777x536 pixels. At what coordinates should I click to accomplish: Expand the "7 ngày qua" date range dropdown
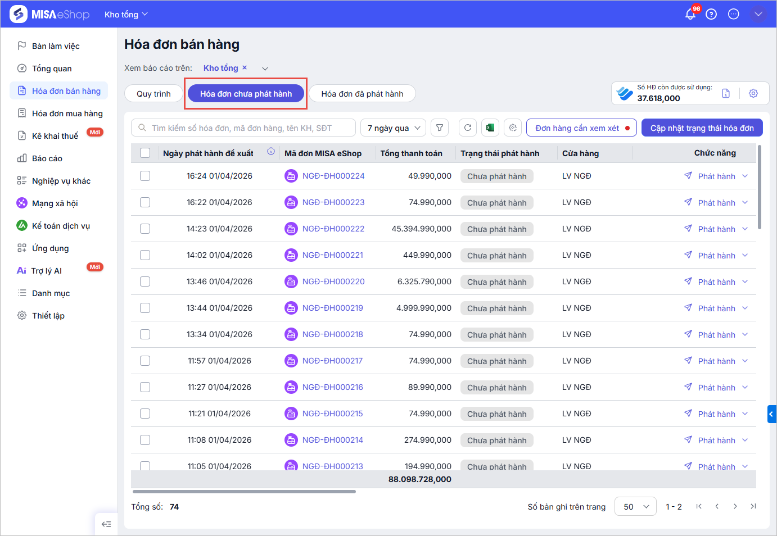393,128
